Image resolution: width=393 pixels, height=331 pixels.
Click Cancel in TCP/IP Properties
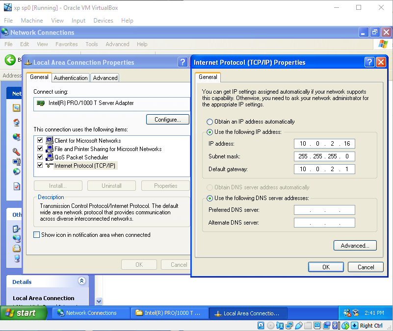(366, 267)
